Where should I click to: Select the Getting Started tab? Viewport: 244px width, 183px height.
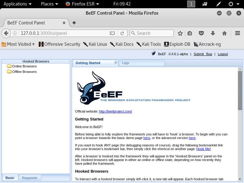point(95,63)
